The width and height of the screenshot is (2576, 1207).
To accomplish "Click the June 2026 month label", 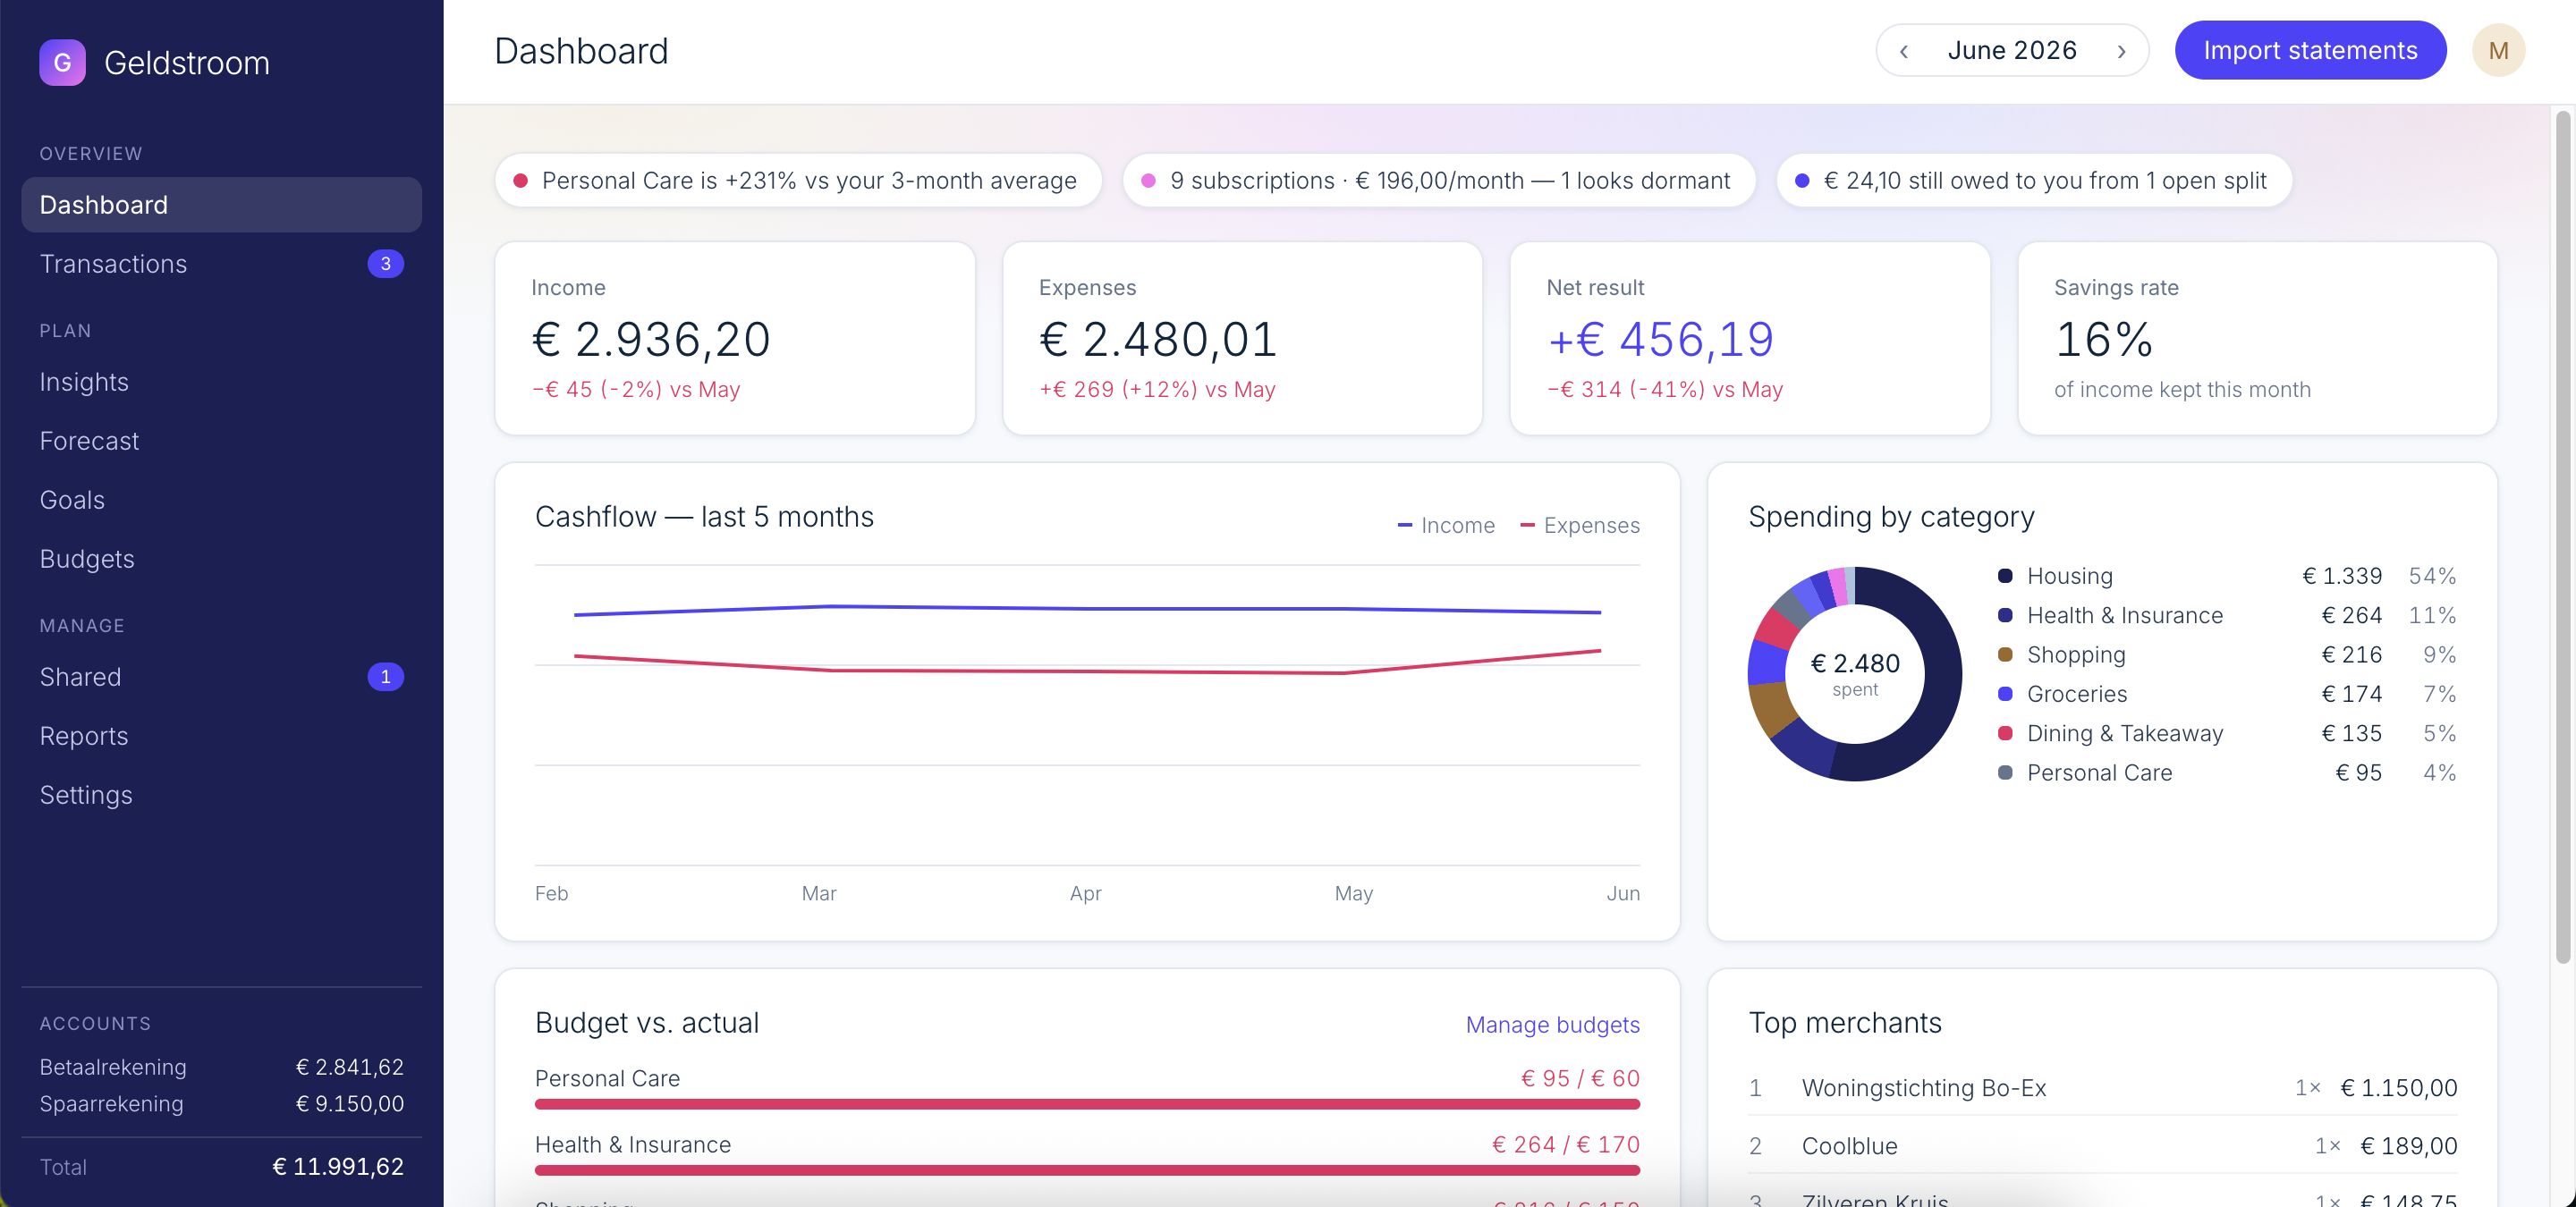I will [2012, 51].
